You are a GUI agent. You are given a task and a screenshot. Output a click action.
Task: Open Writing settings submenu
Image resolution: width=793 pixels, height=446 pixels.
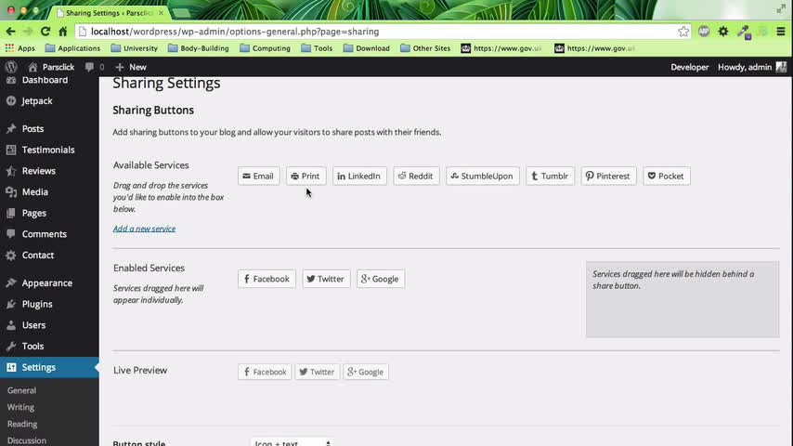click(x=20, y=407)
